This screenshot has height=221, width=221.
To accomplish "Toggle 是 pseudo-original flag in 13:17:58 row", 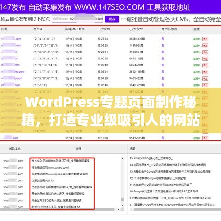I will (163, 138).
